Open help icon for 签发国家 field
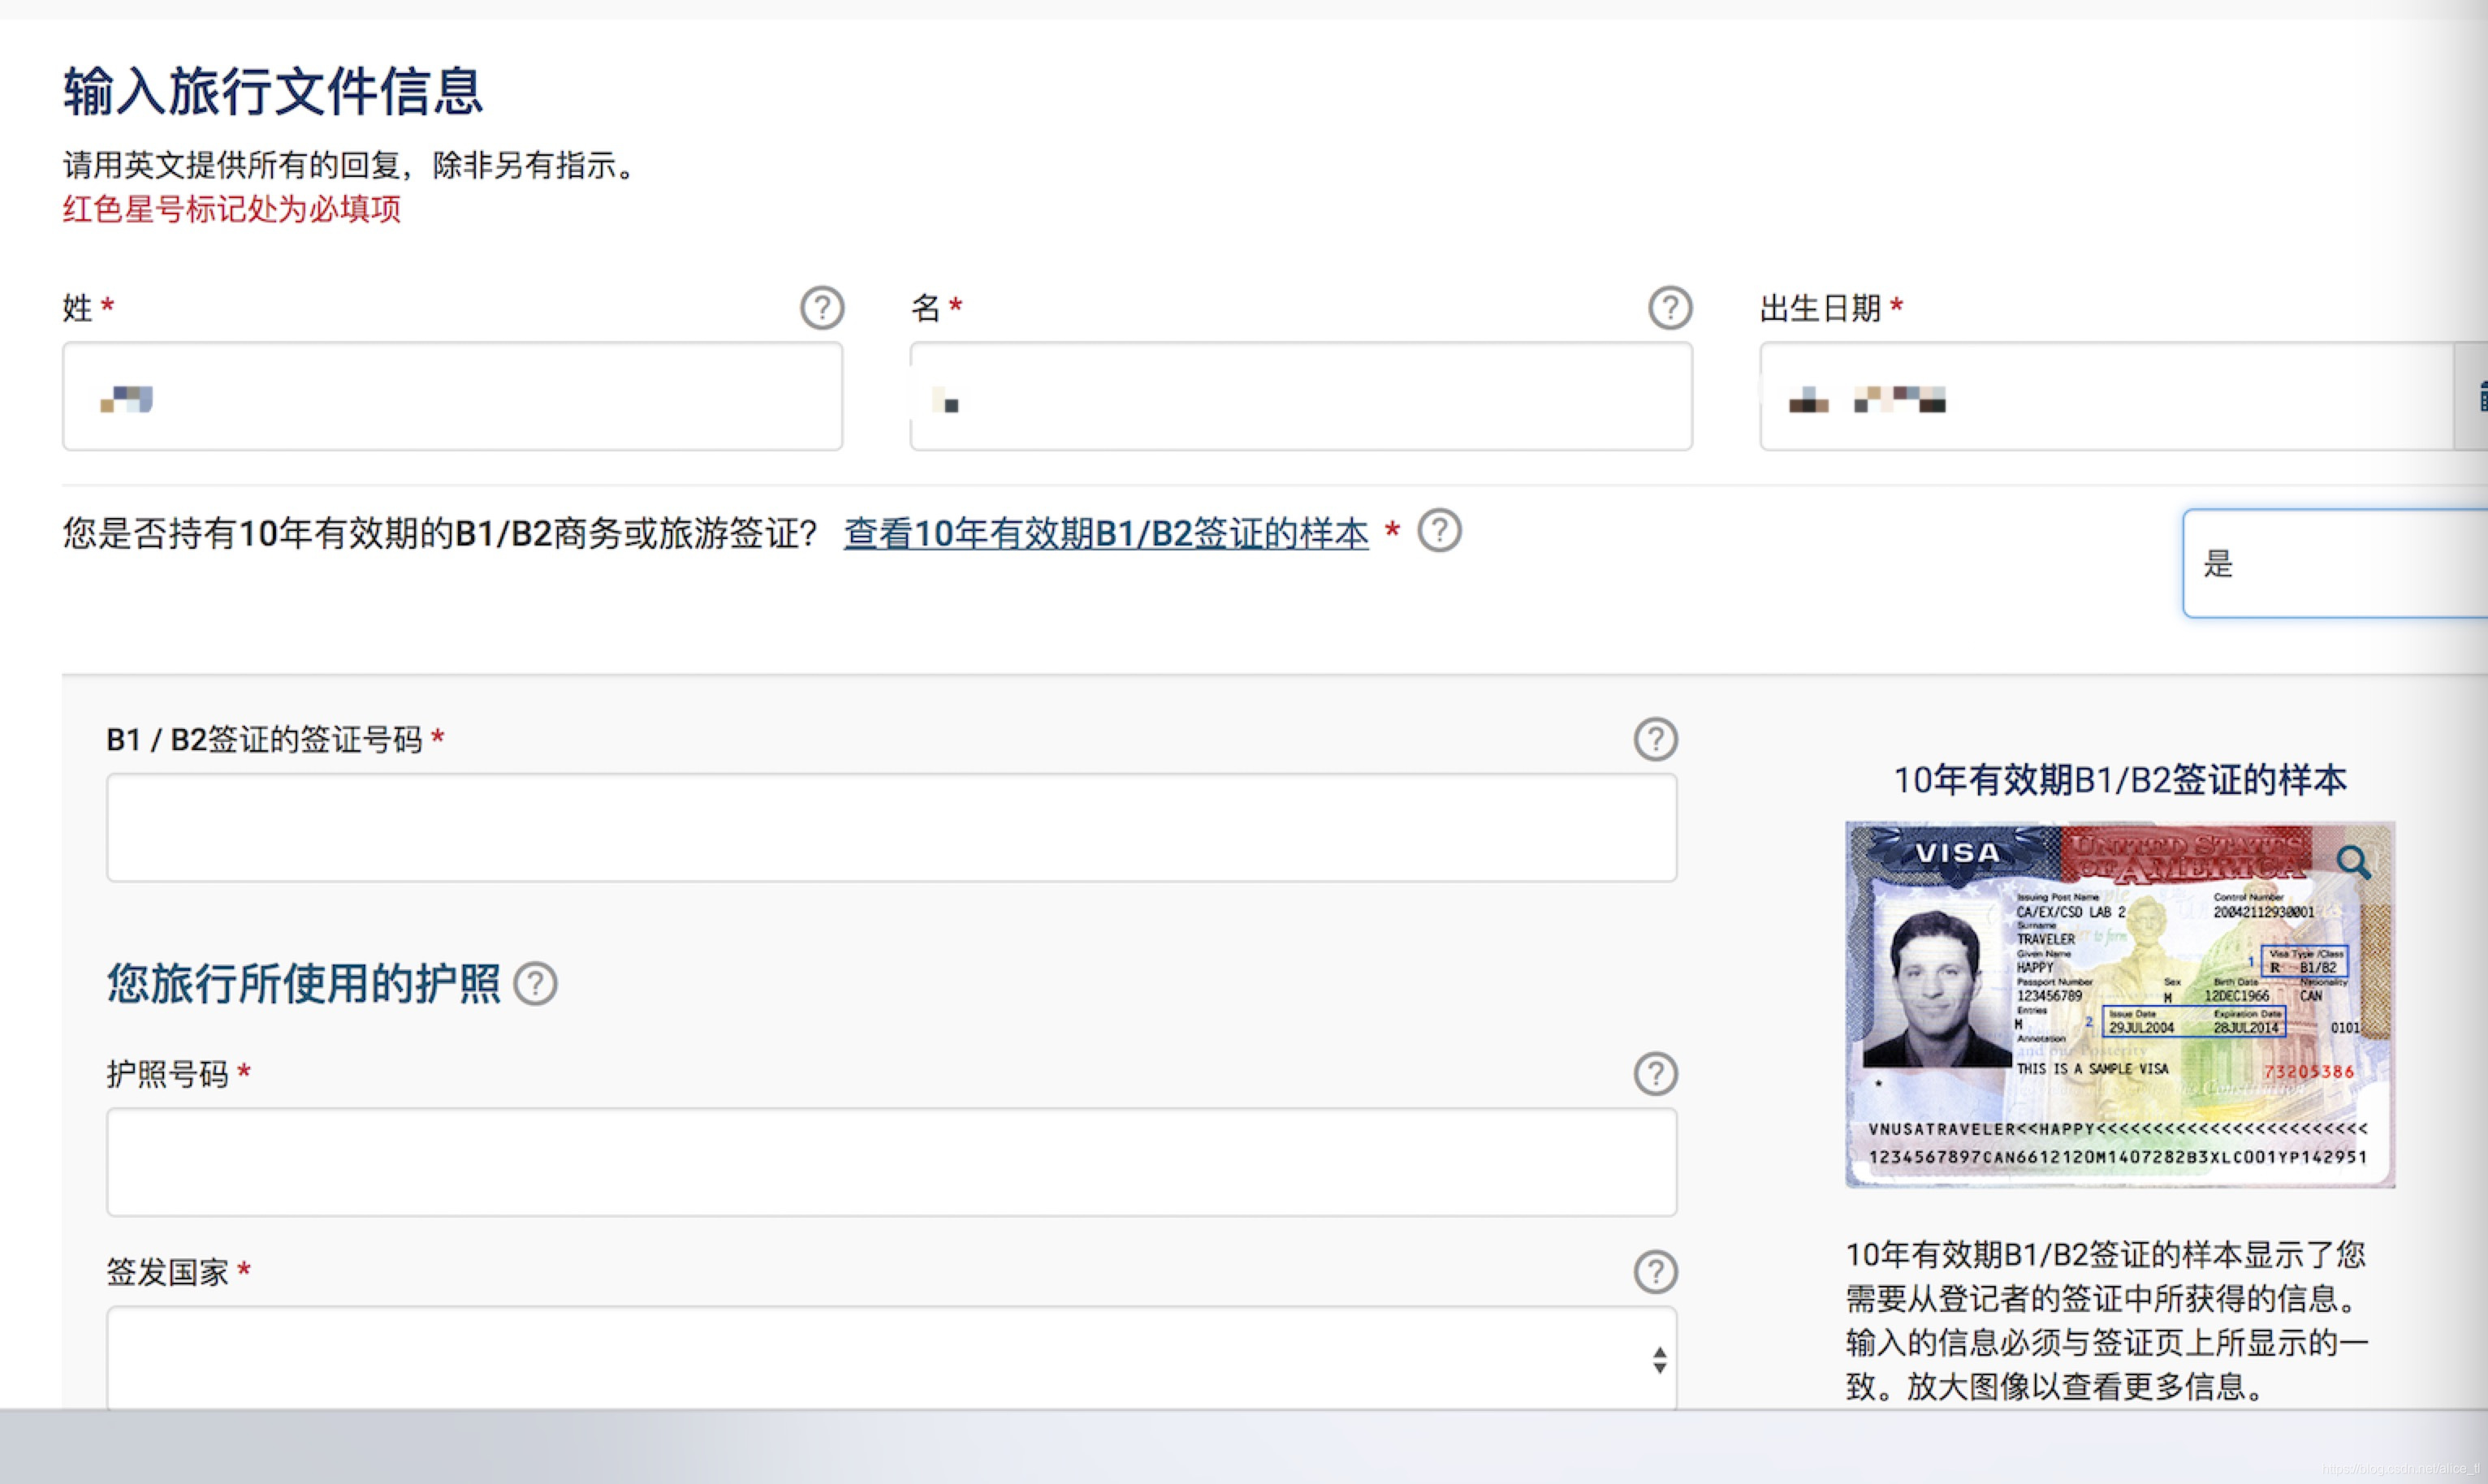Image resolution: width=2488 pixels, height=1484 pixels. pyautogui.click(x=1655, y=1272)
